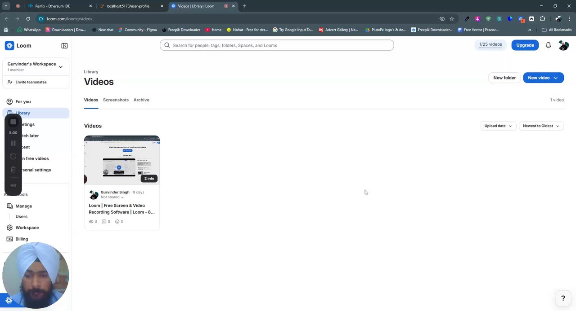Open the New video dropdown arrow

click(x=556, y=78)
